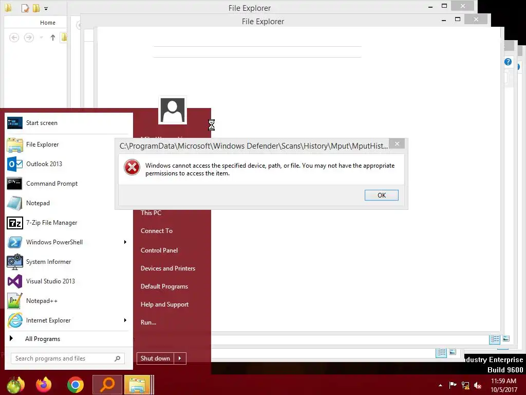Open Default Programs link

pos(164,286)
